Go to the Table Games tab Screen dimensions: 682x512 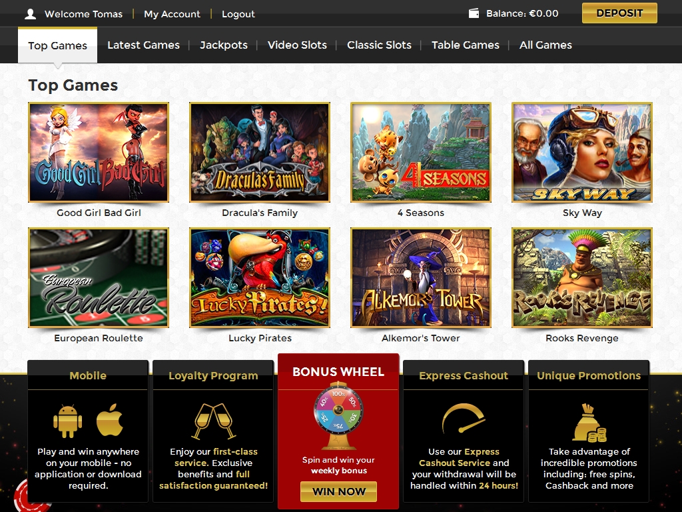(x=465, y=45)
